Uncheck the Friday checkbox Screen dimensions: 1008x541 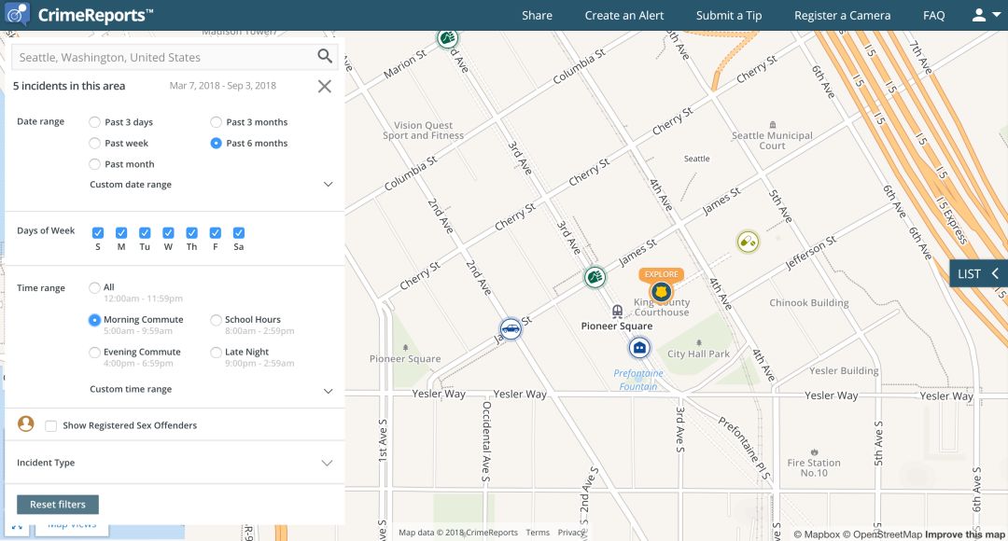(x=216, y=232)
